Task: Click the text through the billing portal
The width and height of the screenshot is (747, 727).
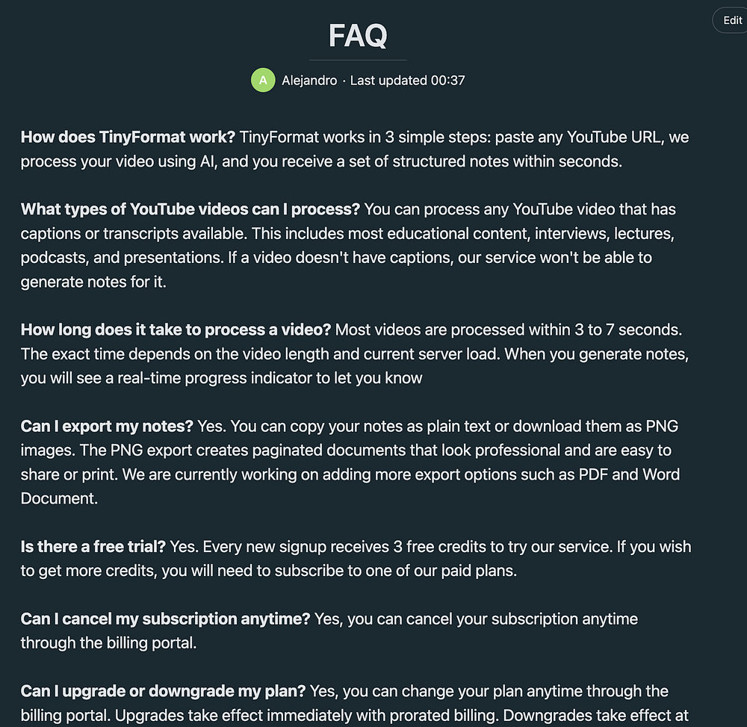Action: [108, 643]
